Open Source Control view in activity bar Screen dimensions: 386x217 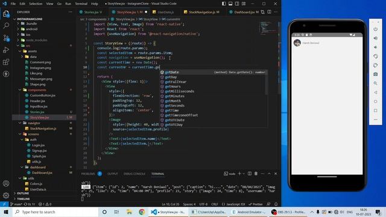(x=6, y=38)
